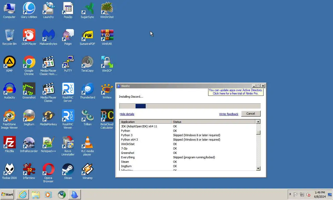Select the WinRAR desktop icon
This screenshot has width=333, height=200.
pos(107,37)
